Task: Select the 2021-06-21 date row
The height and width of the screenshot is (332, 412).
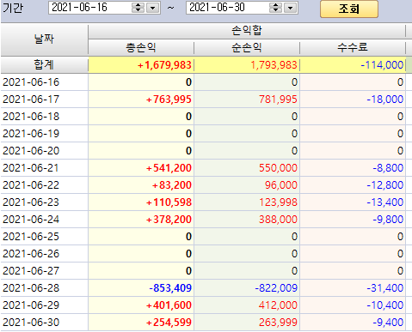Action: coord(44,168)
